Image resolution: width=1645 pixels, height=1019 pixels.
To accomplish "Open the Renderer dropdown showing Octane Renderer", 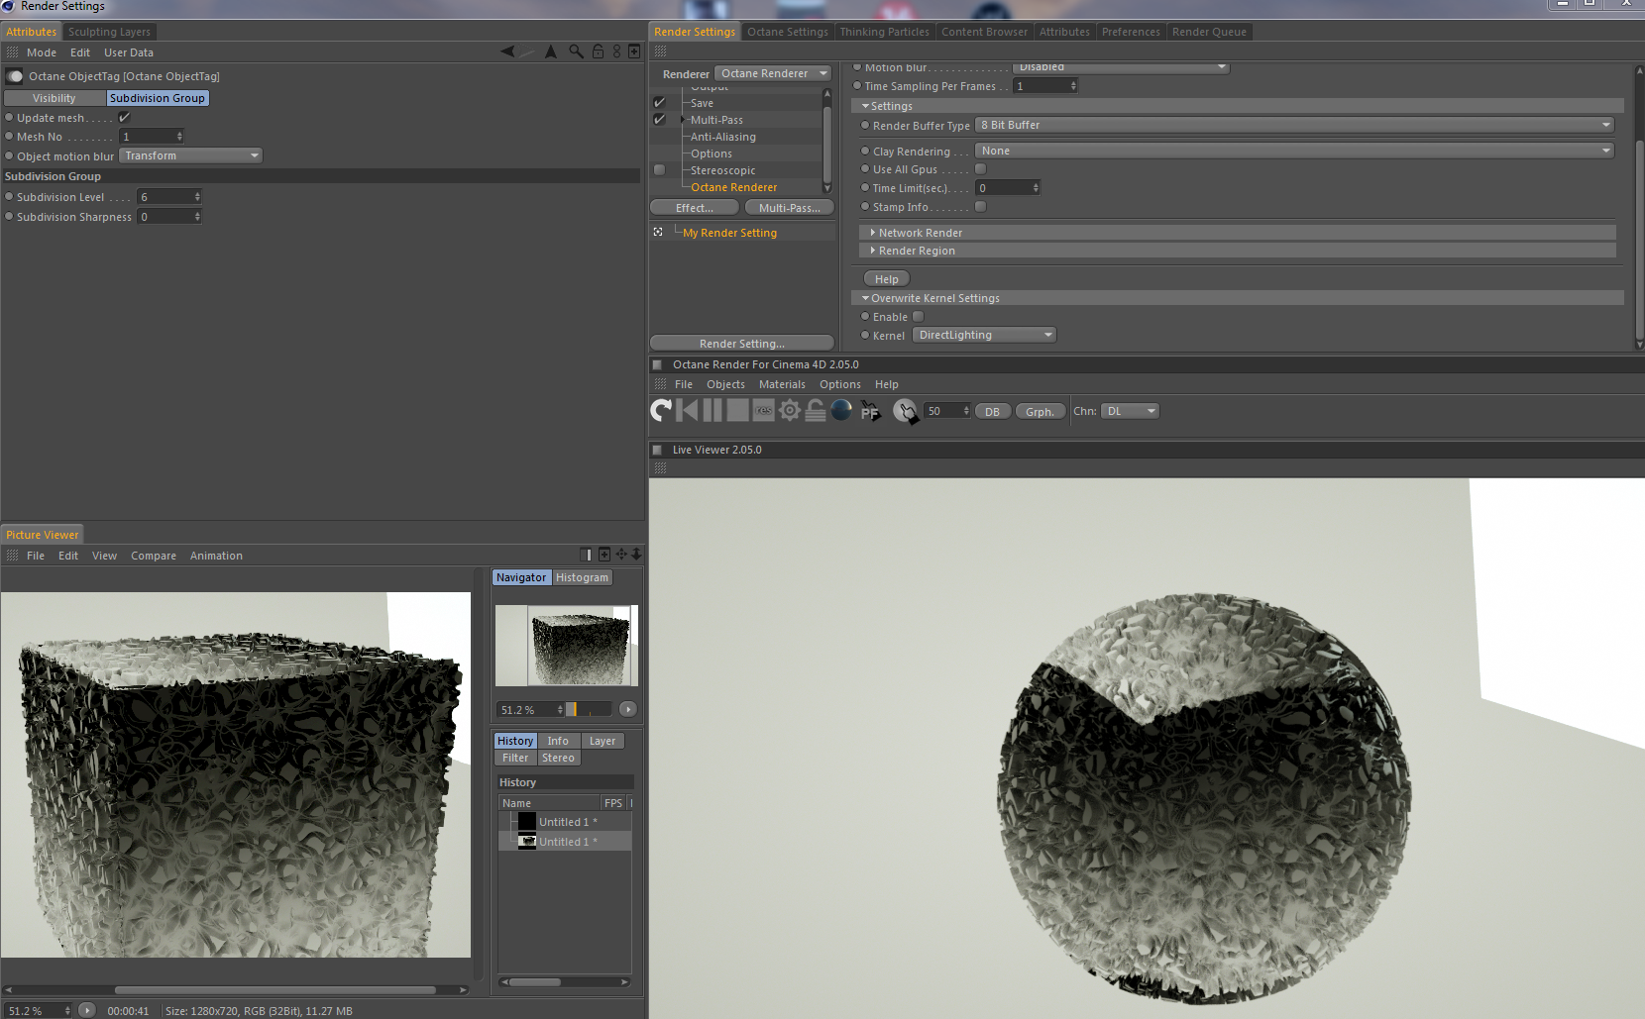I will (x=773, y=73).
